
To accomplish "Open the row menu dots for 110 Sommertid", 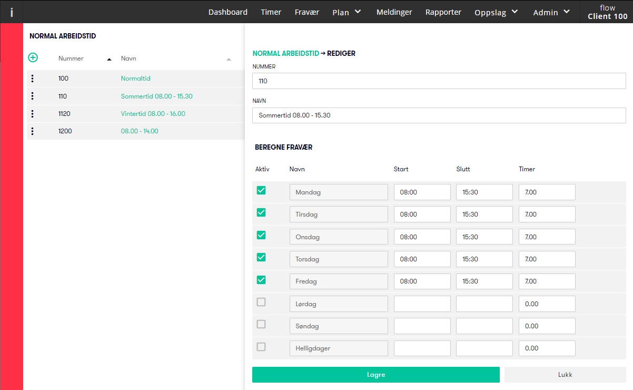I will 33,96.
